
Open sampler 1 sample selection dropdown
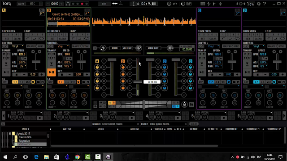(x=33, y=113)
